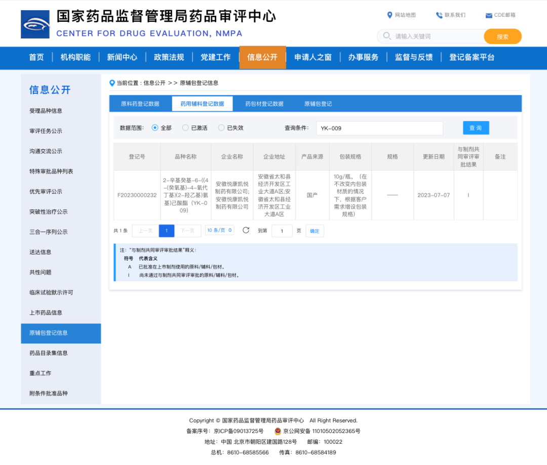Click the blue 查询 button
The height and width of the screenshot is (465, 547).
(476, 128)
